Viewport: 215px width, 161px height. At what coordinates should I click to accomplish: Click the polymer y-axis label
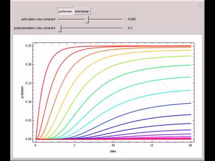tap(22, 92)
